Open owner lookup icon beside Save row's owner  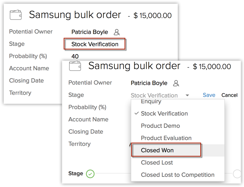176,83
